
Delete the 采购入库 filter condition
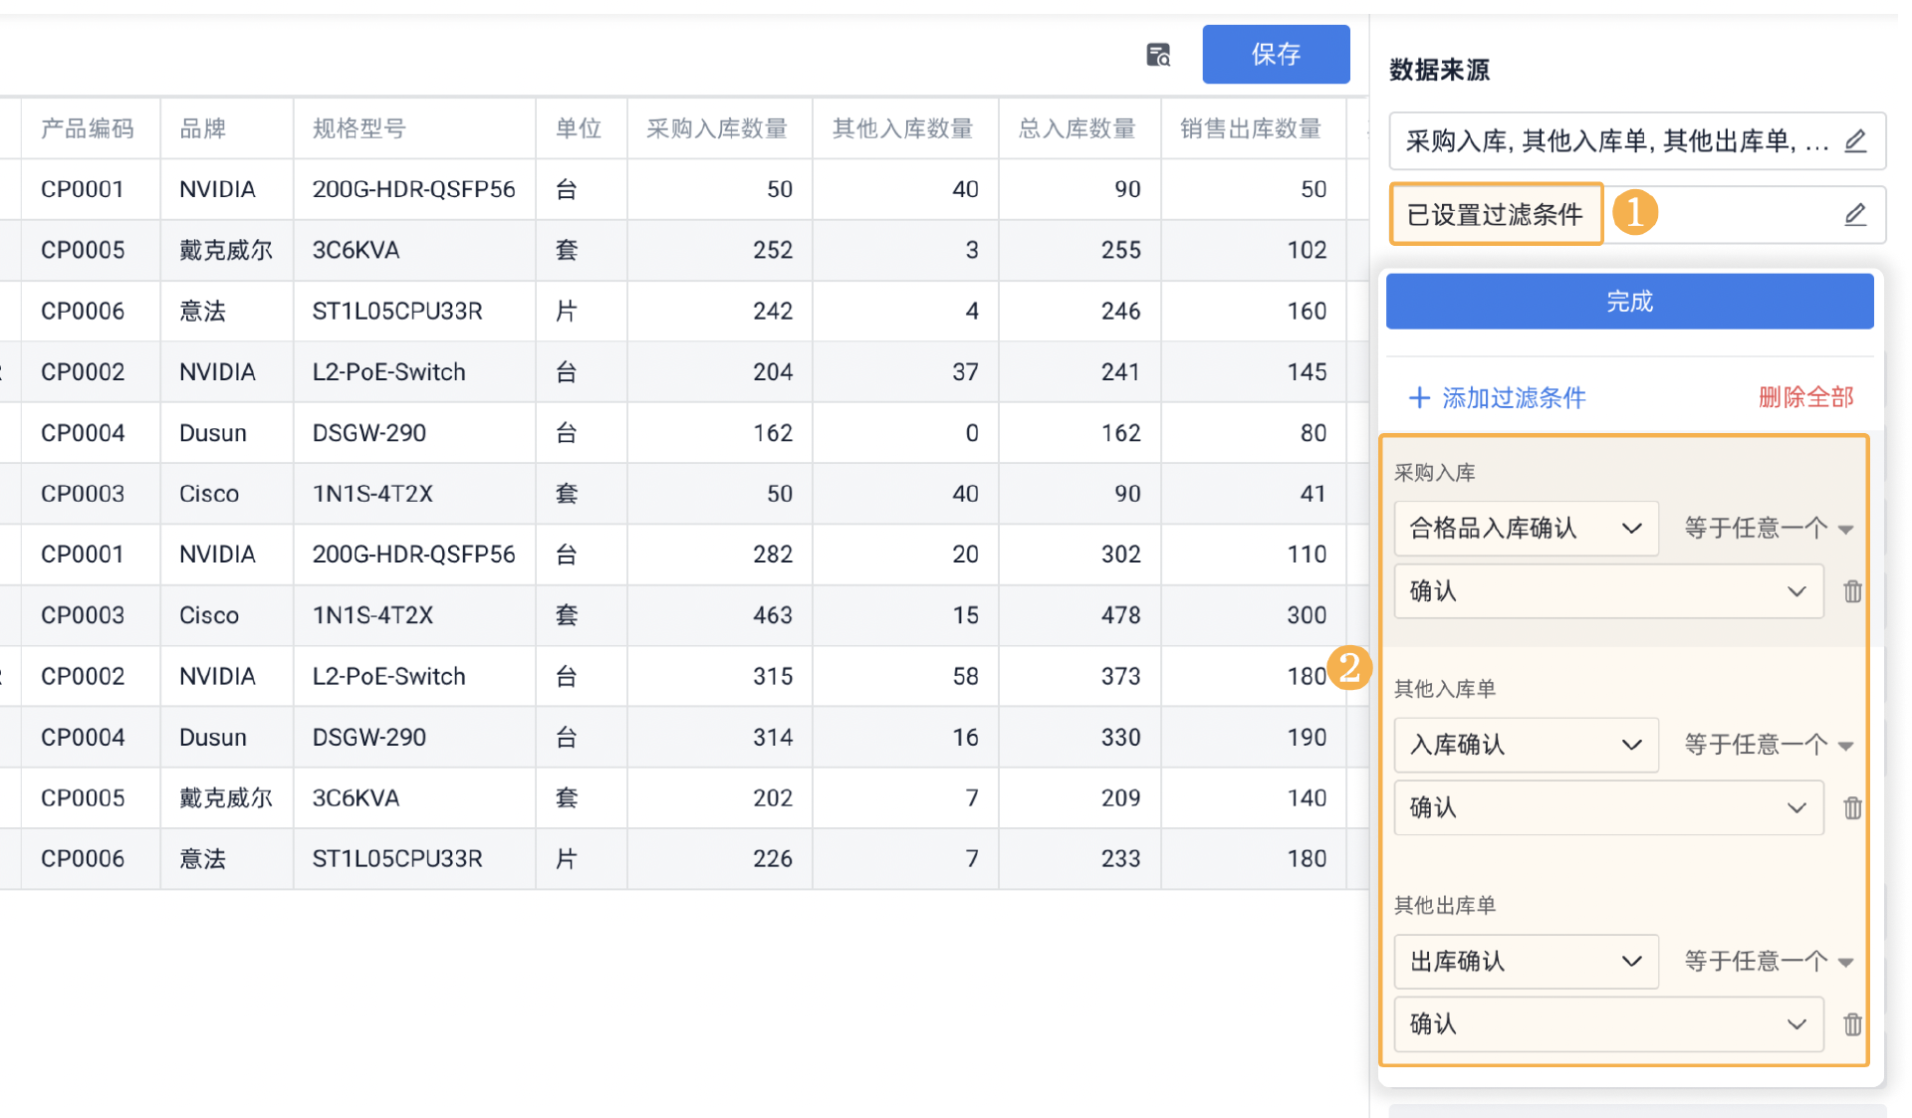coord(1852,591)
